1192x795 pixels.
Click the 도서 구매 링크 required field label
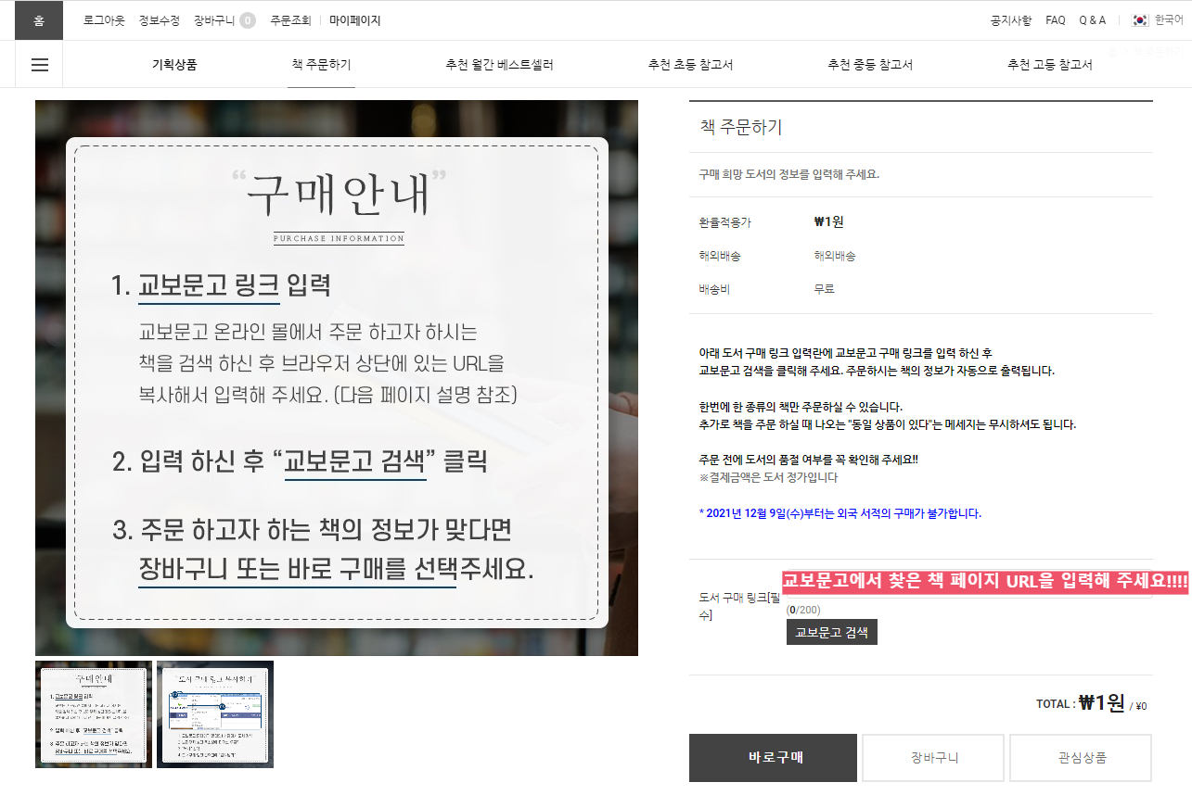[x=737, y=605]
